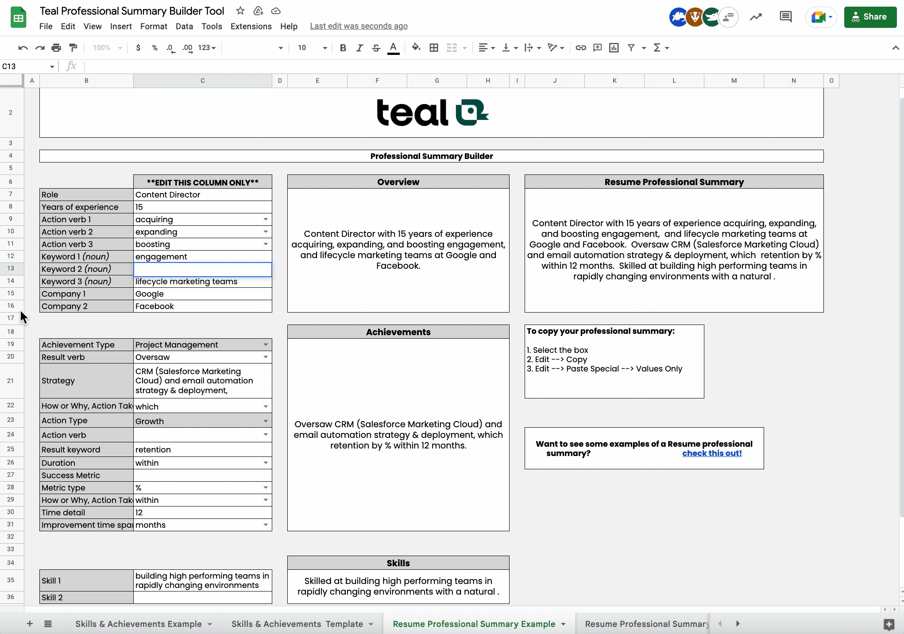
Task: Open text rotation dropdown
Action: pos(556,48)
